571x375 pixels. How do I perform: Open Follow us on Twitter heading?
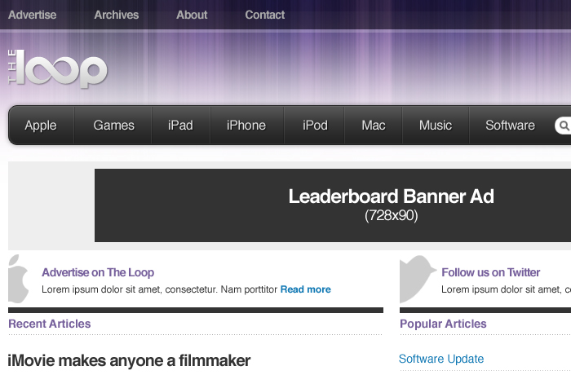tap(490, 272)
